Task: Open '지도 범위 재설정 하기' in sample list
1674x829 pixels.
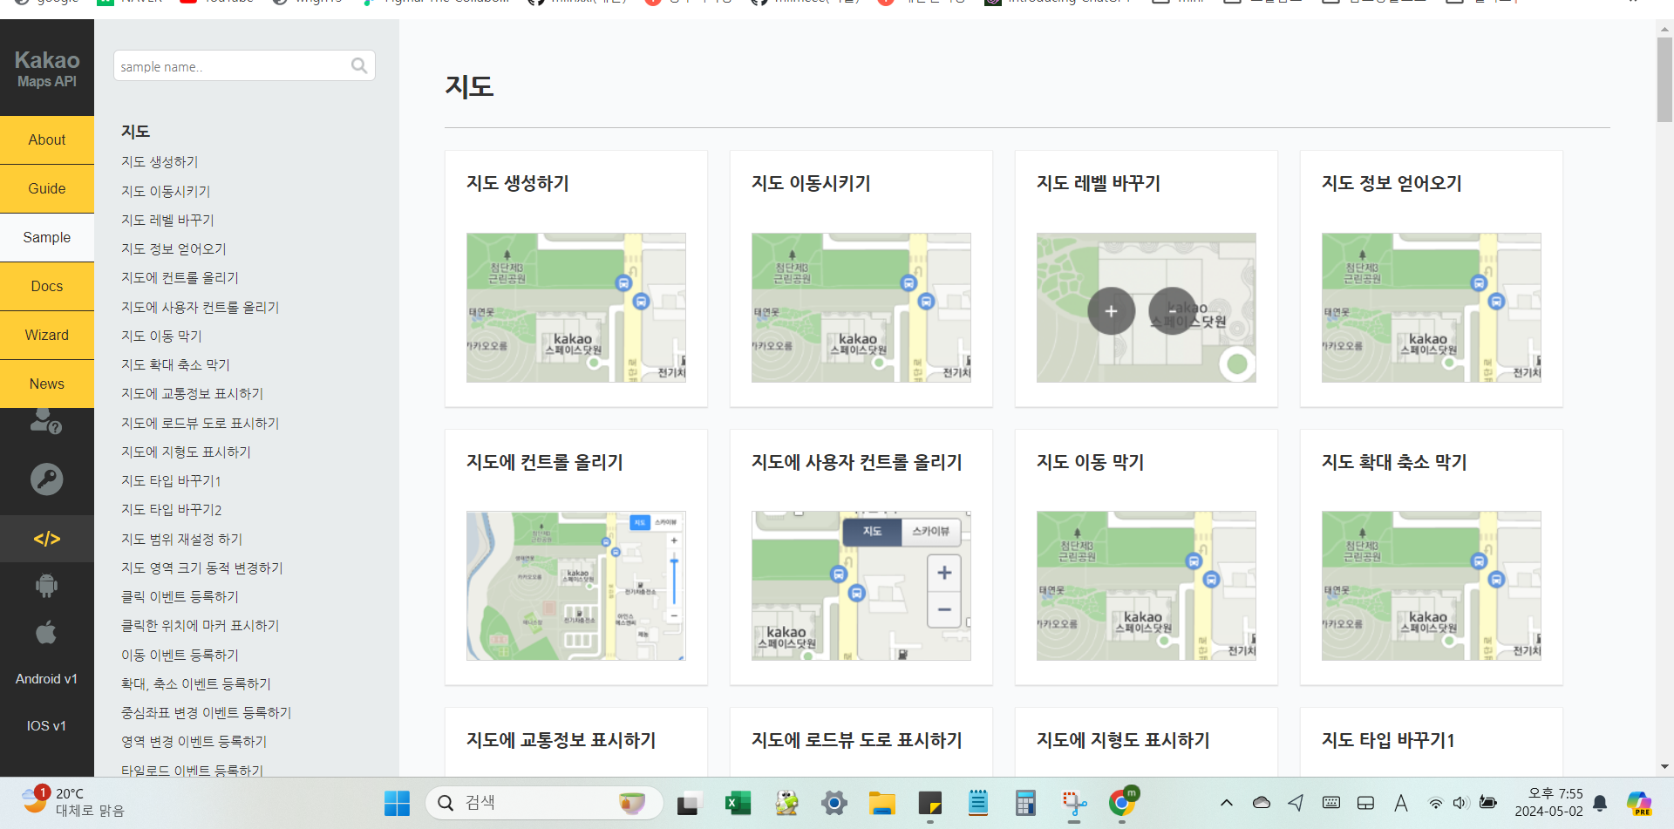Action: [181, 539]
